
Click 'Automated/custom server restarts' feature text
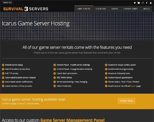[20, 78]
